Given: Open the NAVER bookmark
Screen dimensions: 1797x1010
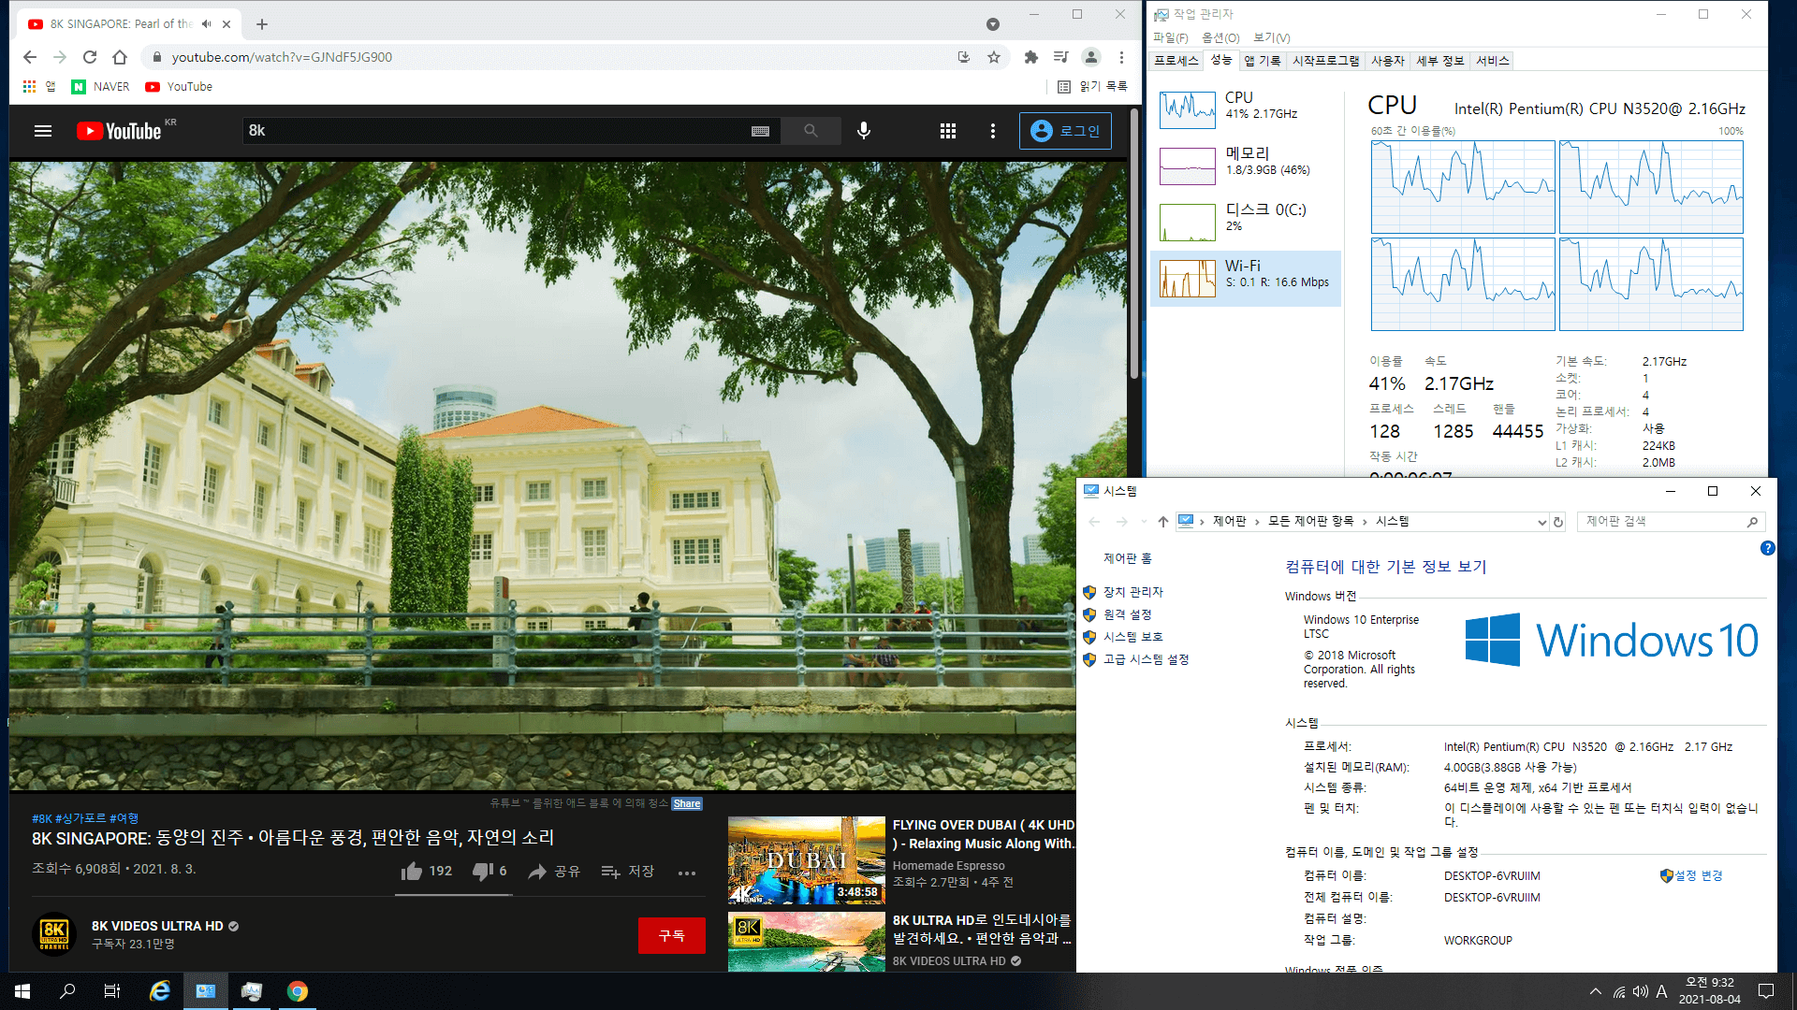Looking at the screenshot, I should (101, 87).
